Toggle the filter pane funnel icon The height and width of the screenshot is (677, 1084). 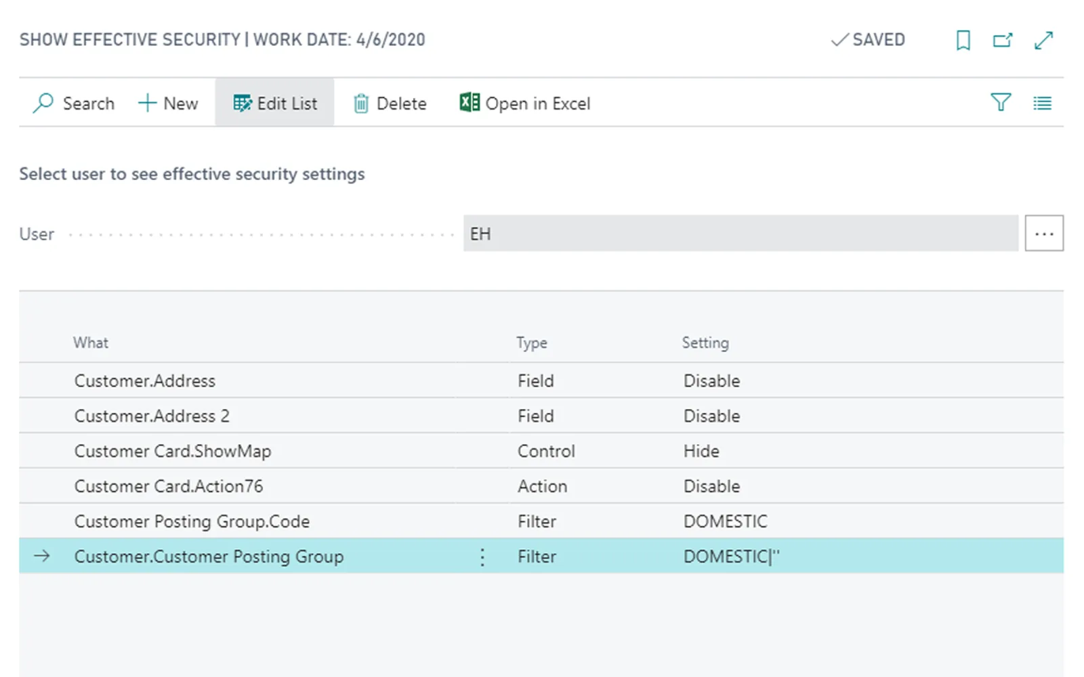click(1001, 103)
